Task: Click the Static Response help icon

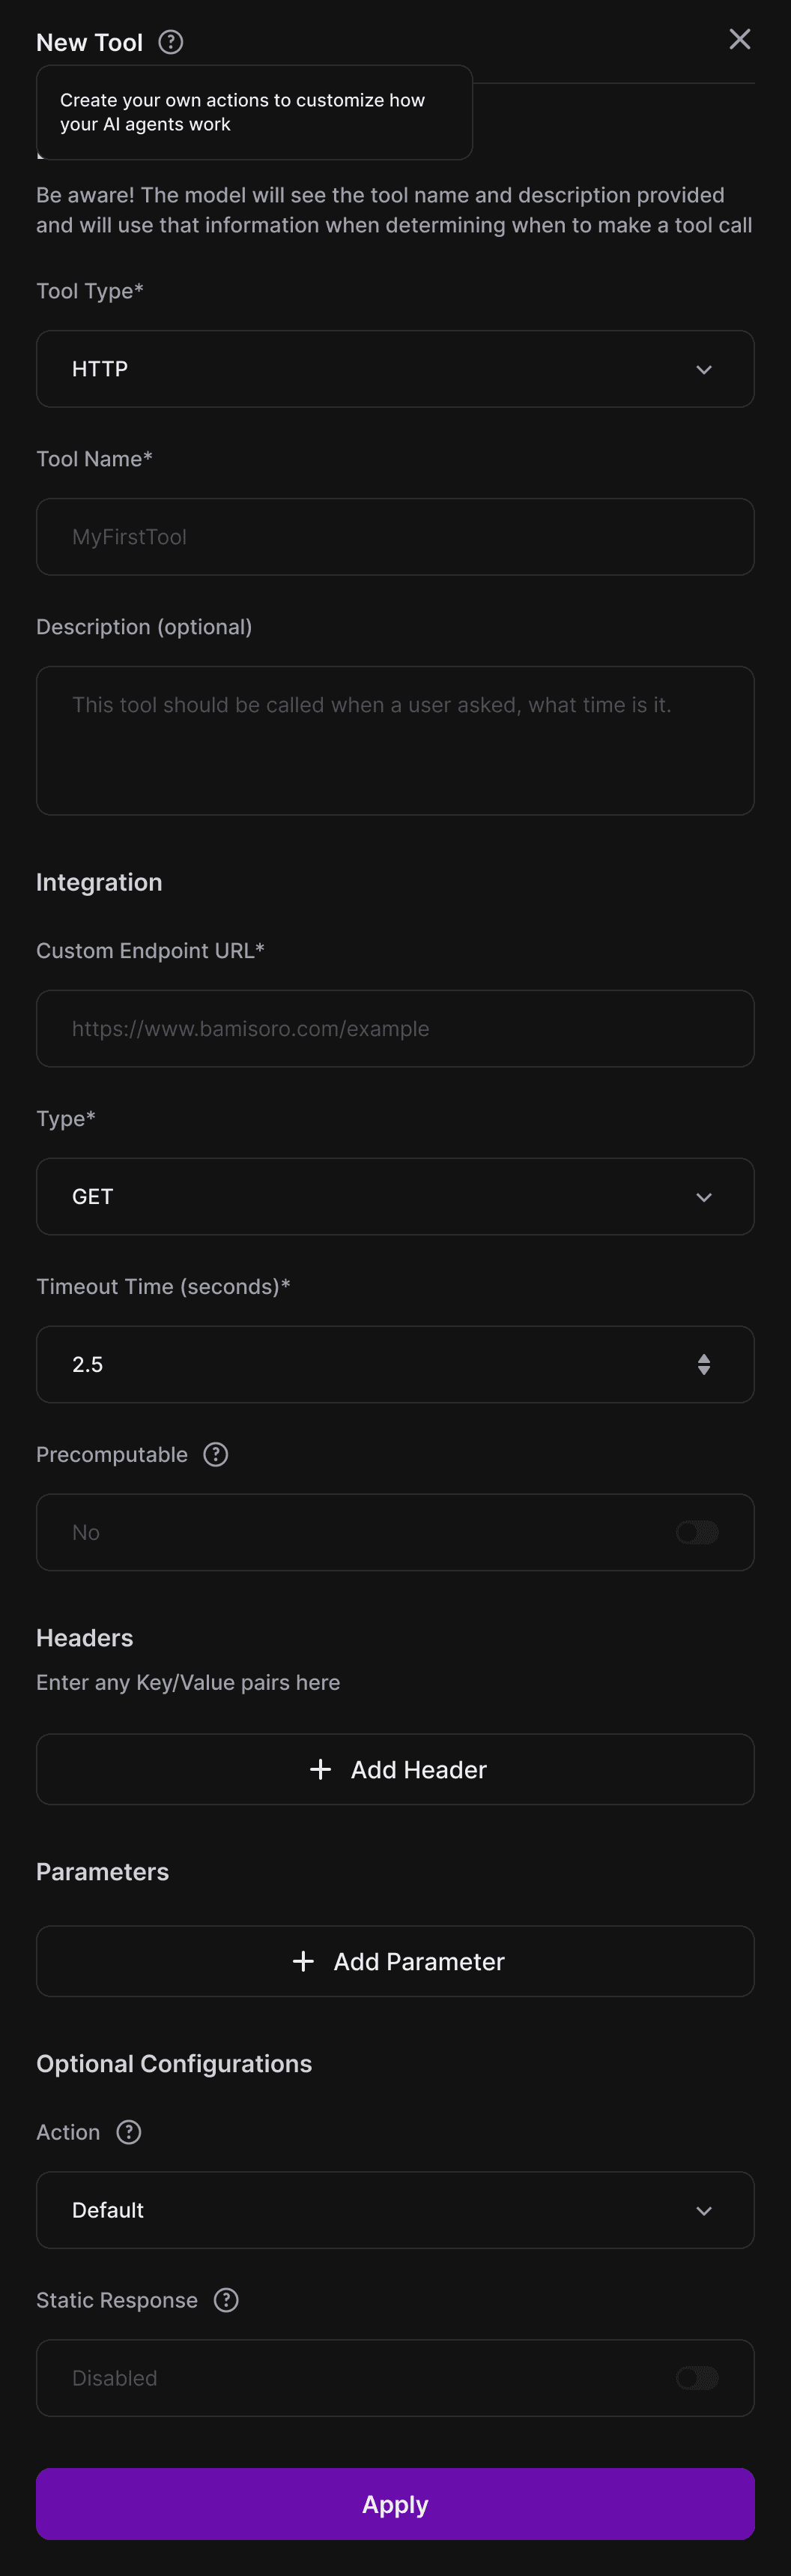Action: (227, 2300)
